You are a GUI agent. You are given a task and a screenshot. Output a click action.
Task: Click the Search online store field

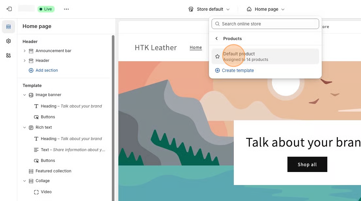tap(265, 24)
